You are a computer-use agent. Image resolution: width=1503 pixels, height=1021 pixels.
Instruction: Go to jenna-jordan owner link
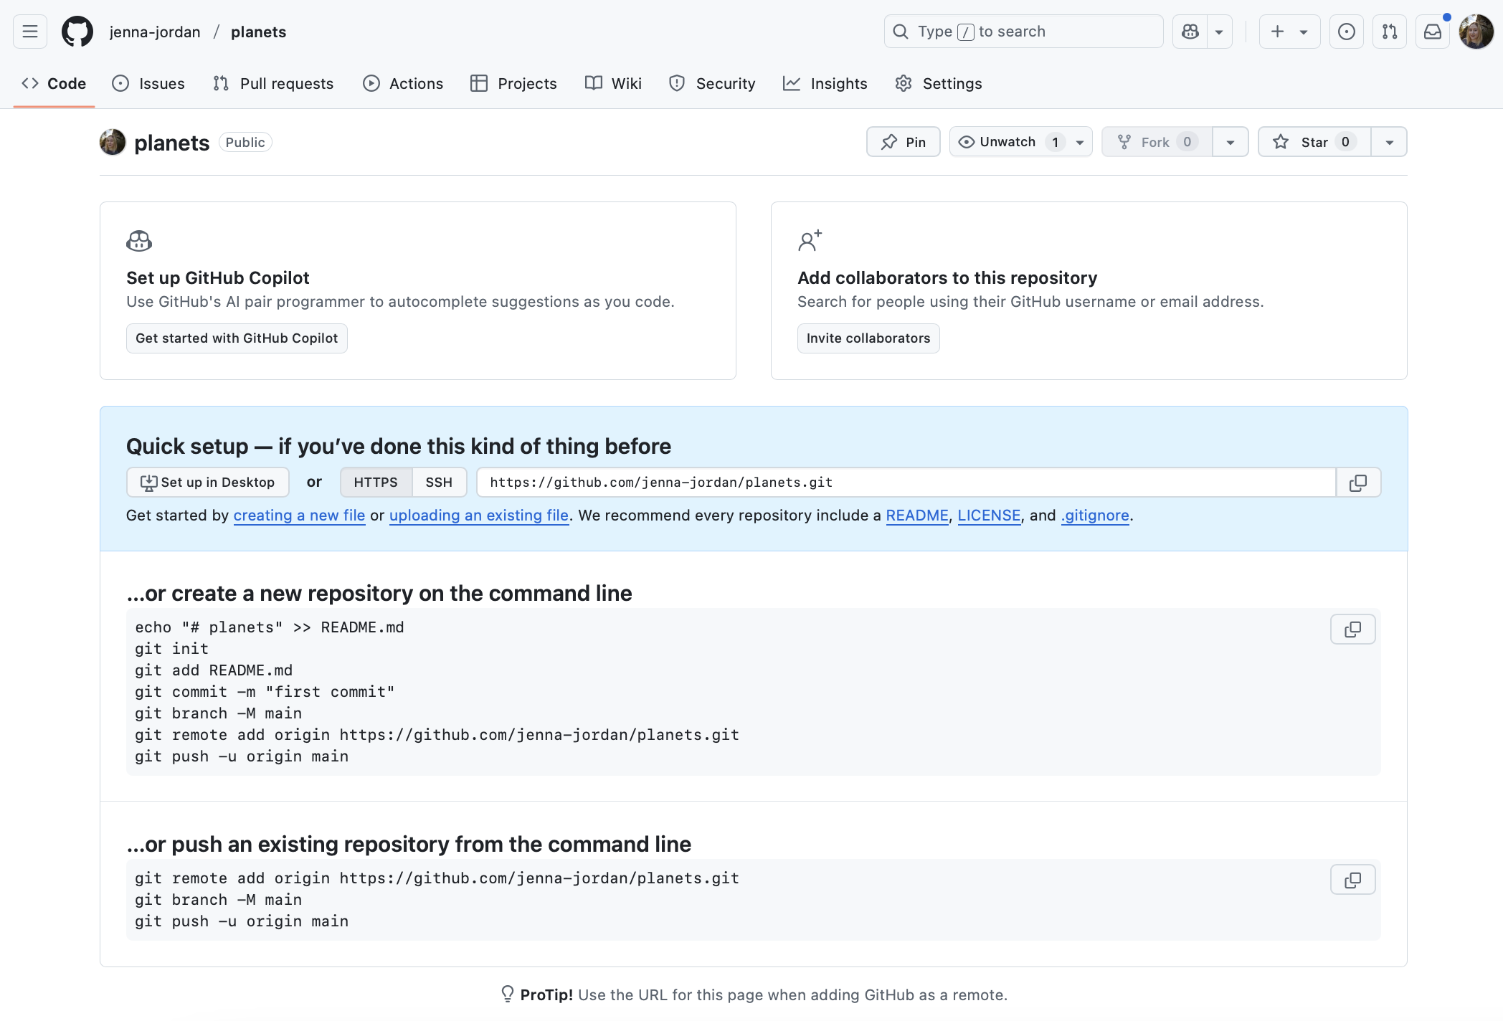click(155, 32)
